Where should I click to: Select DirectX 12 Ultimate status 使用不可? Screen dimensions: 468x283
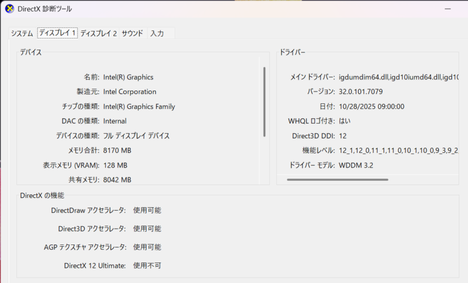[147, 265]
